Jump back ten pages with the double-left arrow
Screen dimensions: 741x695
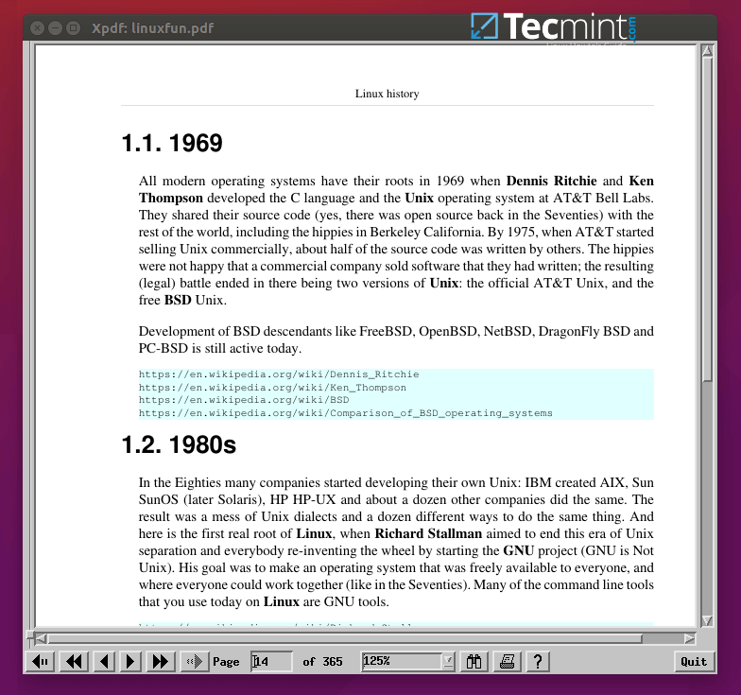(x=75, y=661)
